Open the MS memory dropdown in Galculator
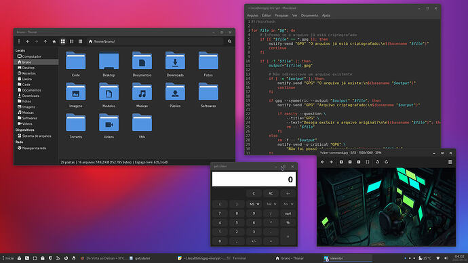The width and height of the screenshot is (468, 263). pyautogui.click(x=254, y=204)
